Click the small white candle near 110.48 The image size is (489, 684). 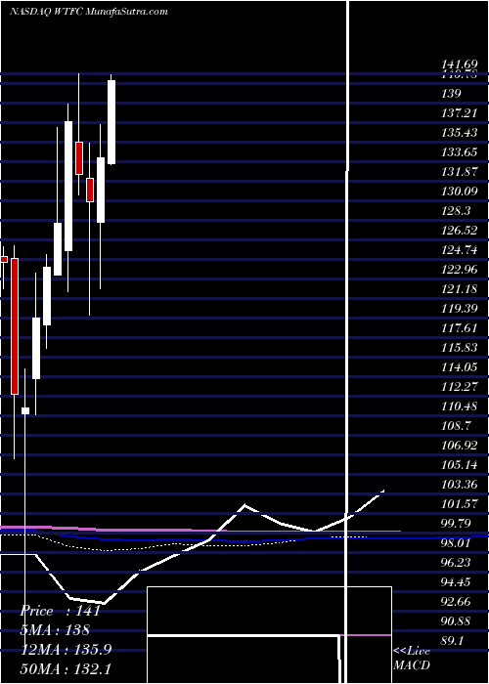[25, 411]
